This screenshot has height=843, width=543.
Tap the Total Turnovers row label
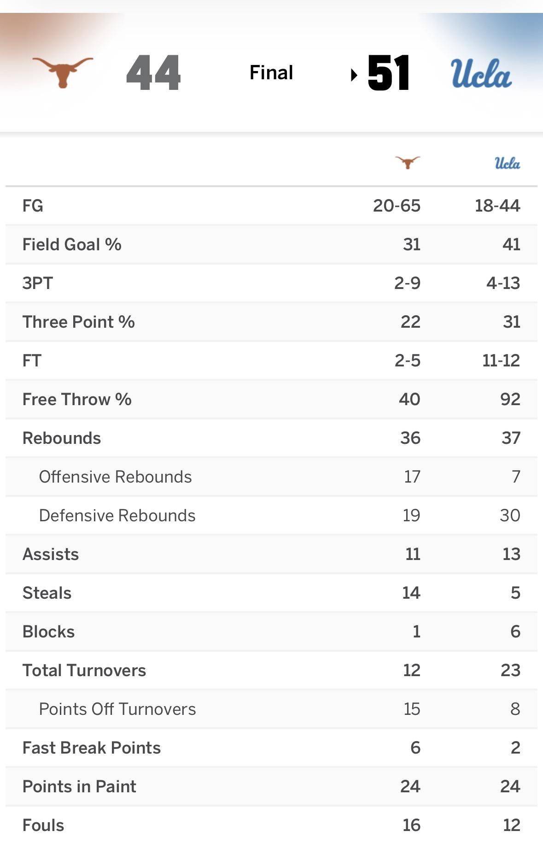pyautogui.click(x=84, y=670)
